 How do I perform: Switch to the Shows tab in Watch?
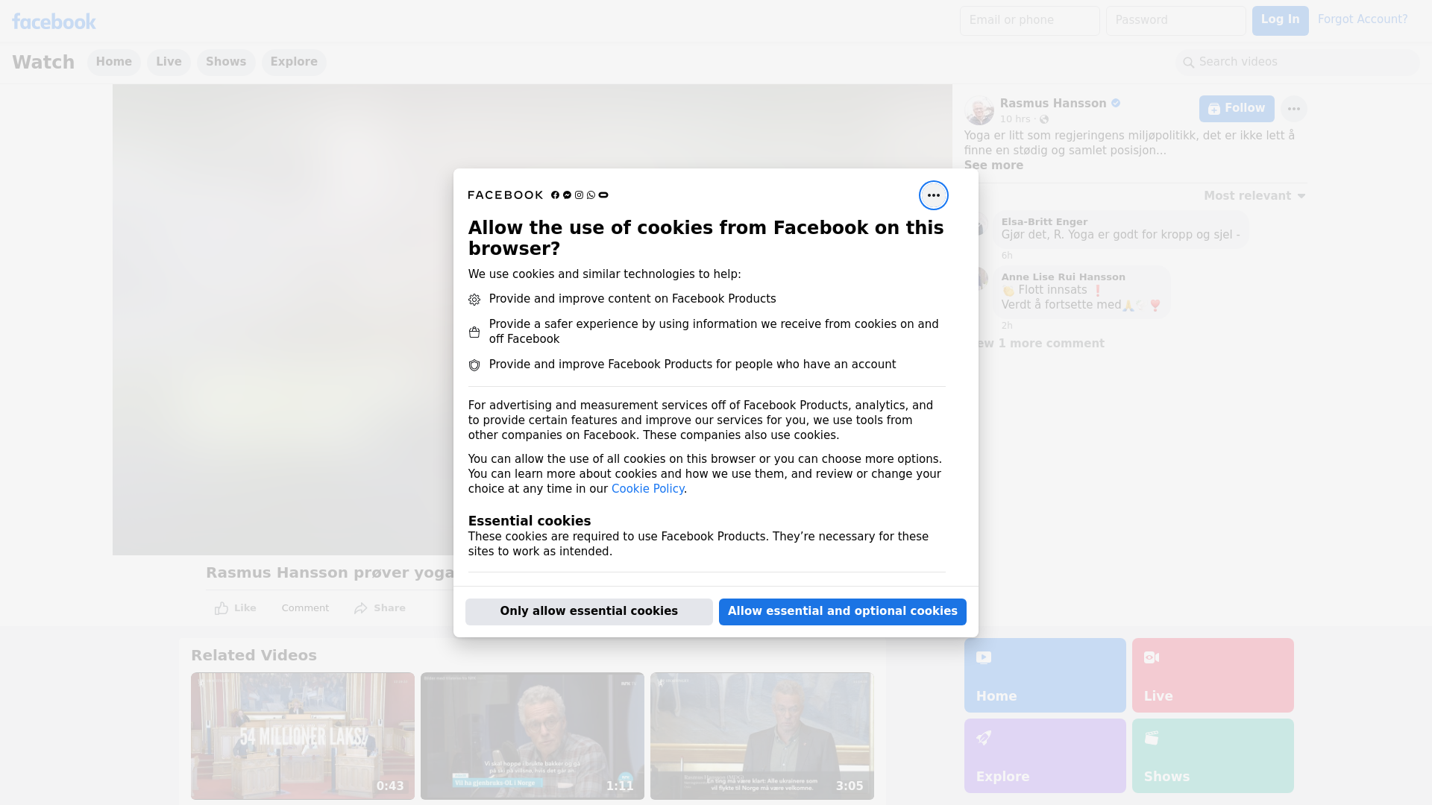tap(225, 62)
